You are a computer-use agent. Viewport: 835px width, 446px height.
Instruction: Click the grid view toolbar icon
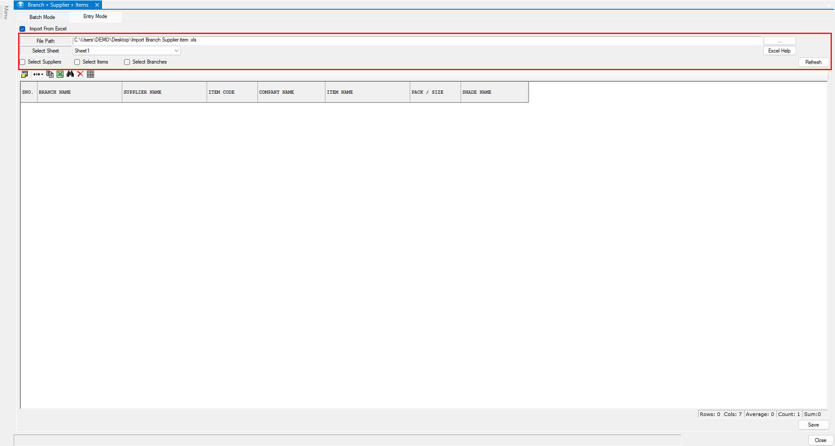91,74
